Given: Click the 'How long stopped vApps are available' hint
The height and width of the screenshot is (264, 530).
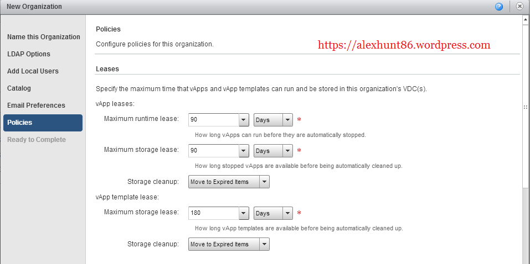Looking at the screenshot, I should pos(299,166).
